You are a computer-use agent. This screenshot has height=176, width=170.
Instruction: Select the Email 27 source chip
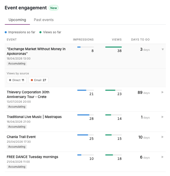point(38,80)
